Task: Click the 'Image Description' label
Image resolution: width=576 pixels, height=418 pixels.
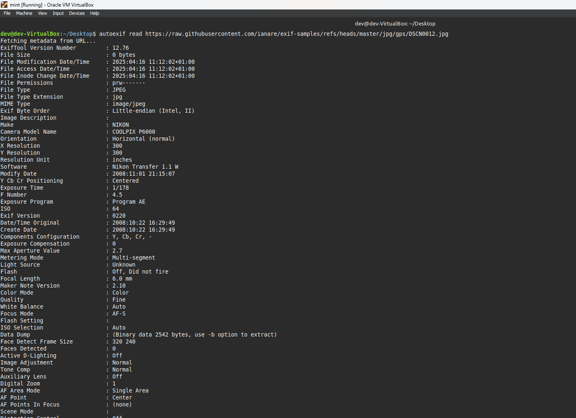Action: click(28, 118)
